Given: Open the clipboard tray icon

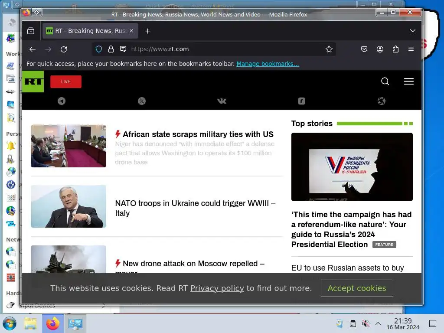Looking at the screenshot, I should tap(353, 323).
